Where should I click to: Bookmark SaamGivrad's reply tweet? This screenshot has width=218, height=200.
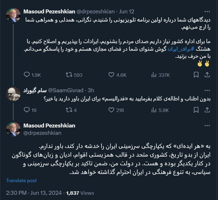click(196, 110)
